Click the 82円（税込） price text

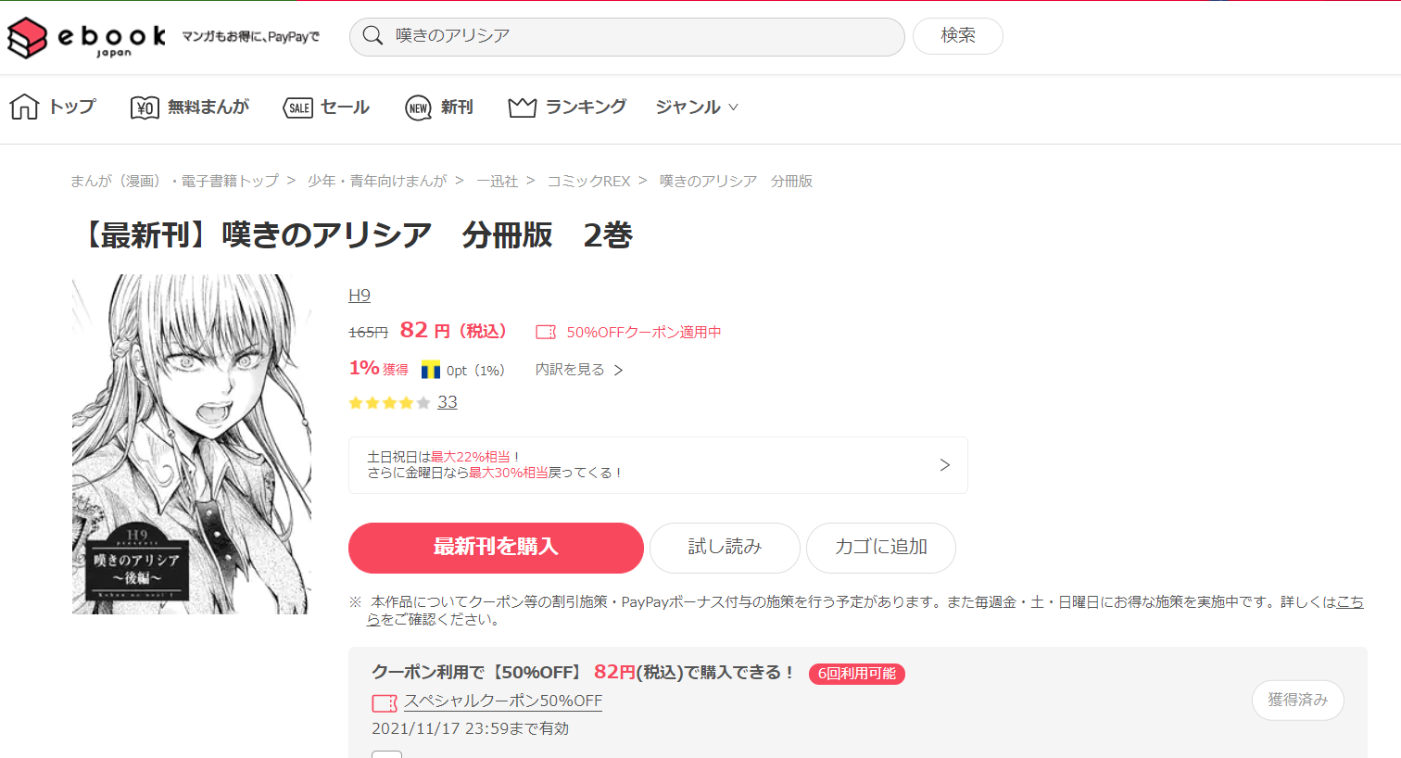coord(455,331)
